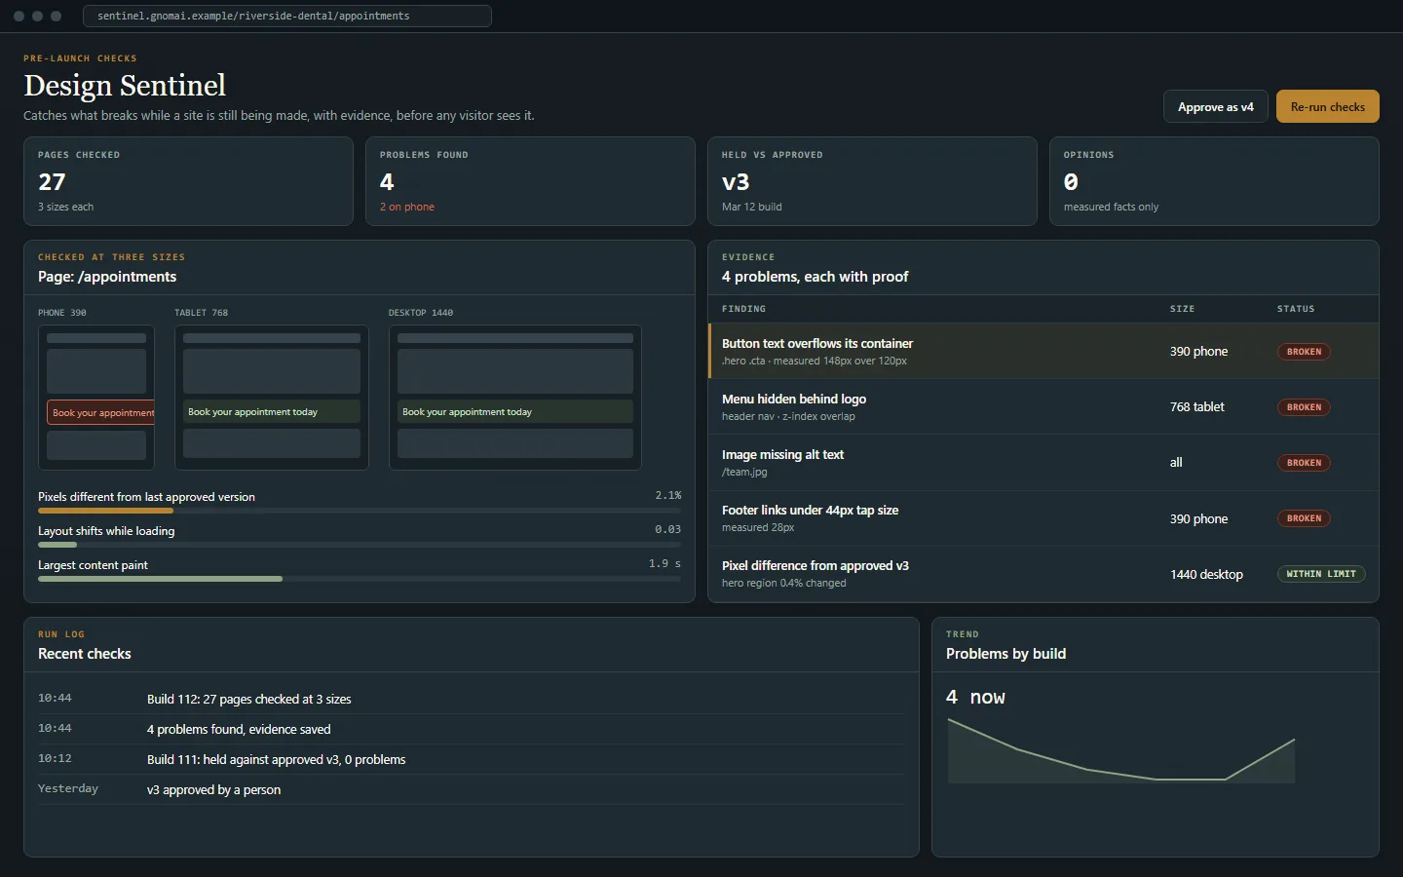Open log entry 'v3 approved by a person'
The image size is (1403, 877).
[x=472, y=789]
